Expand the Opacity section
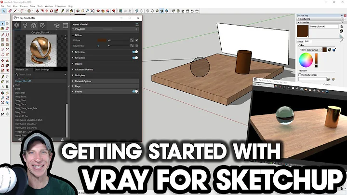Image resolution: width=347 pixels, height=195 pixels. (73, 64)
